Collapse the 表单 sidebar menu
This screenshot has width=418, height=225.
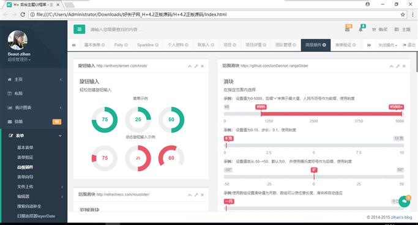pyautogui.click(x=34, y=136)
